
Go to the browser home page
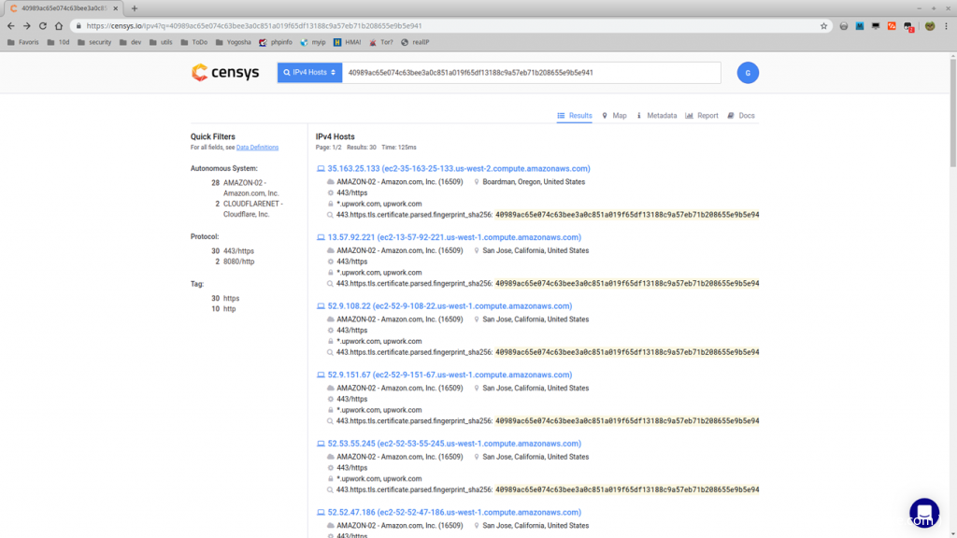59,25
